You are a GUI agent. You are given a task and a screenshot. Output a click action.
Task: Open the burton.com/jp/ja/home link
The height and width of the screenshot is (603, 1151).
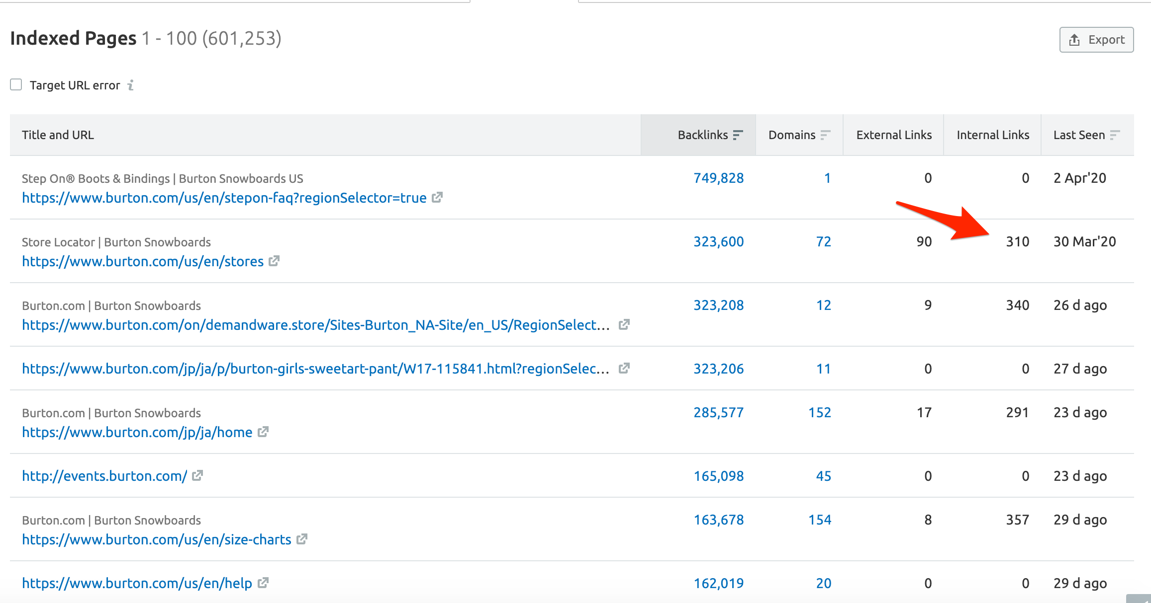click(137, 433)
